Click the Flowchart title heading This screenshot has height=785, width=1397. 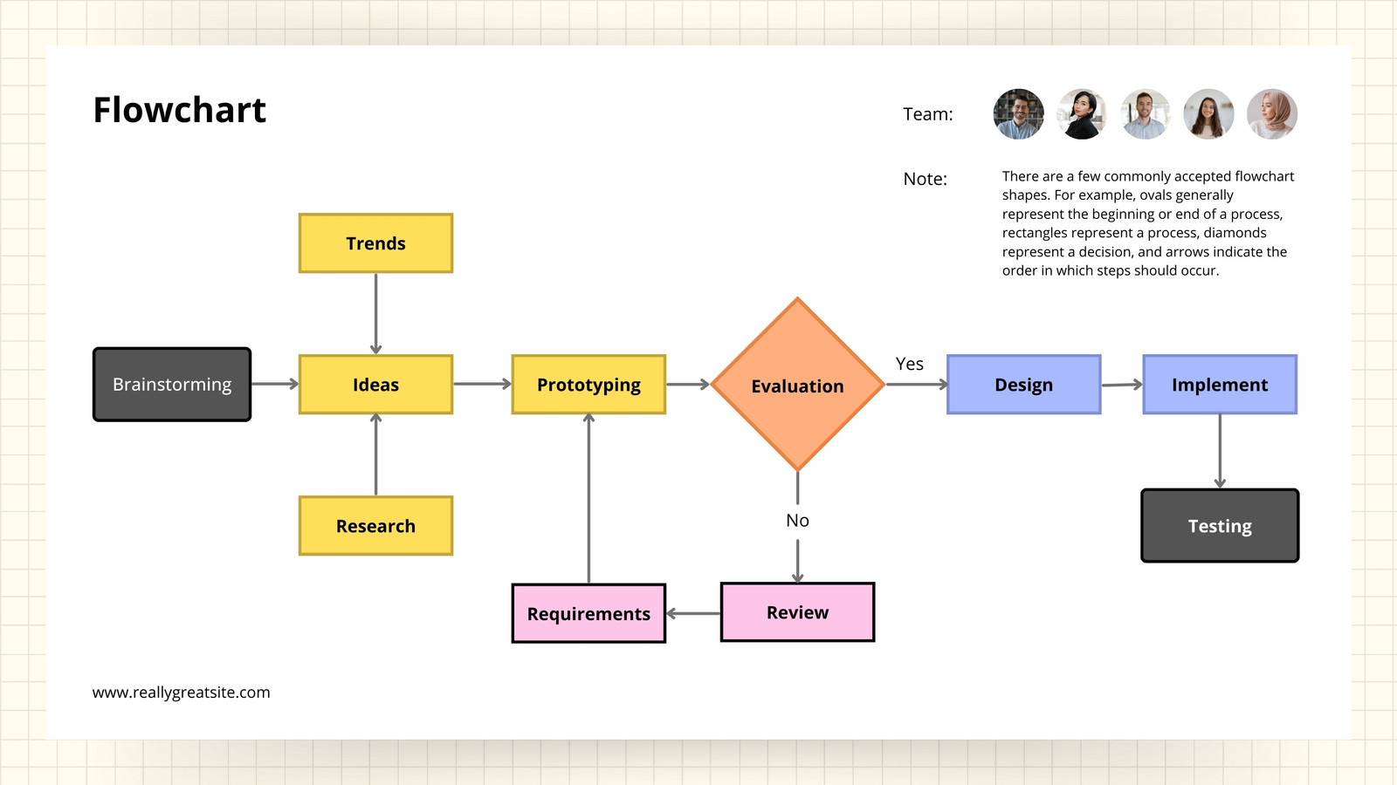point(180,110)
